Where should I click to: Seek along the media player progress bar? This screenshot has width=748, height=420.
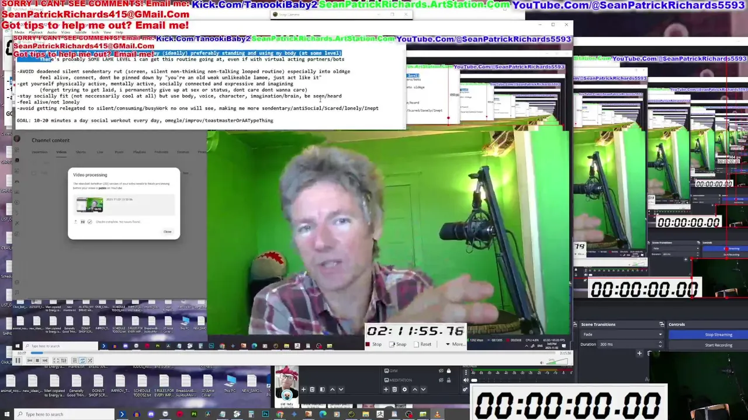pyautogui.click(x=292, y=353)
